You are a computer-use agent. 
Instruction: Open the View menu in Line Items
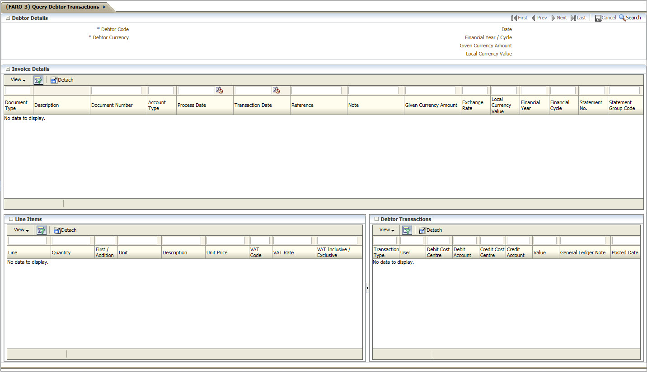[x=20, y=230]
